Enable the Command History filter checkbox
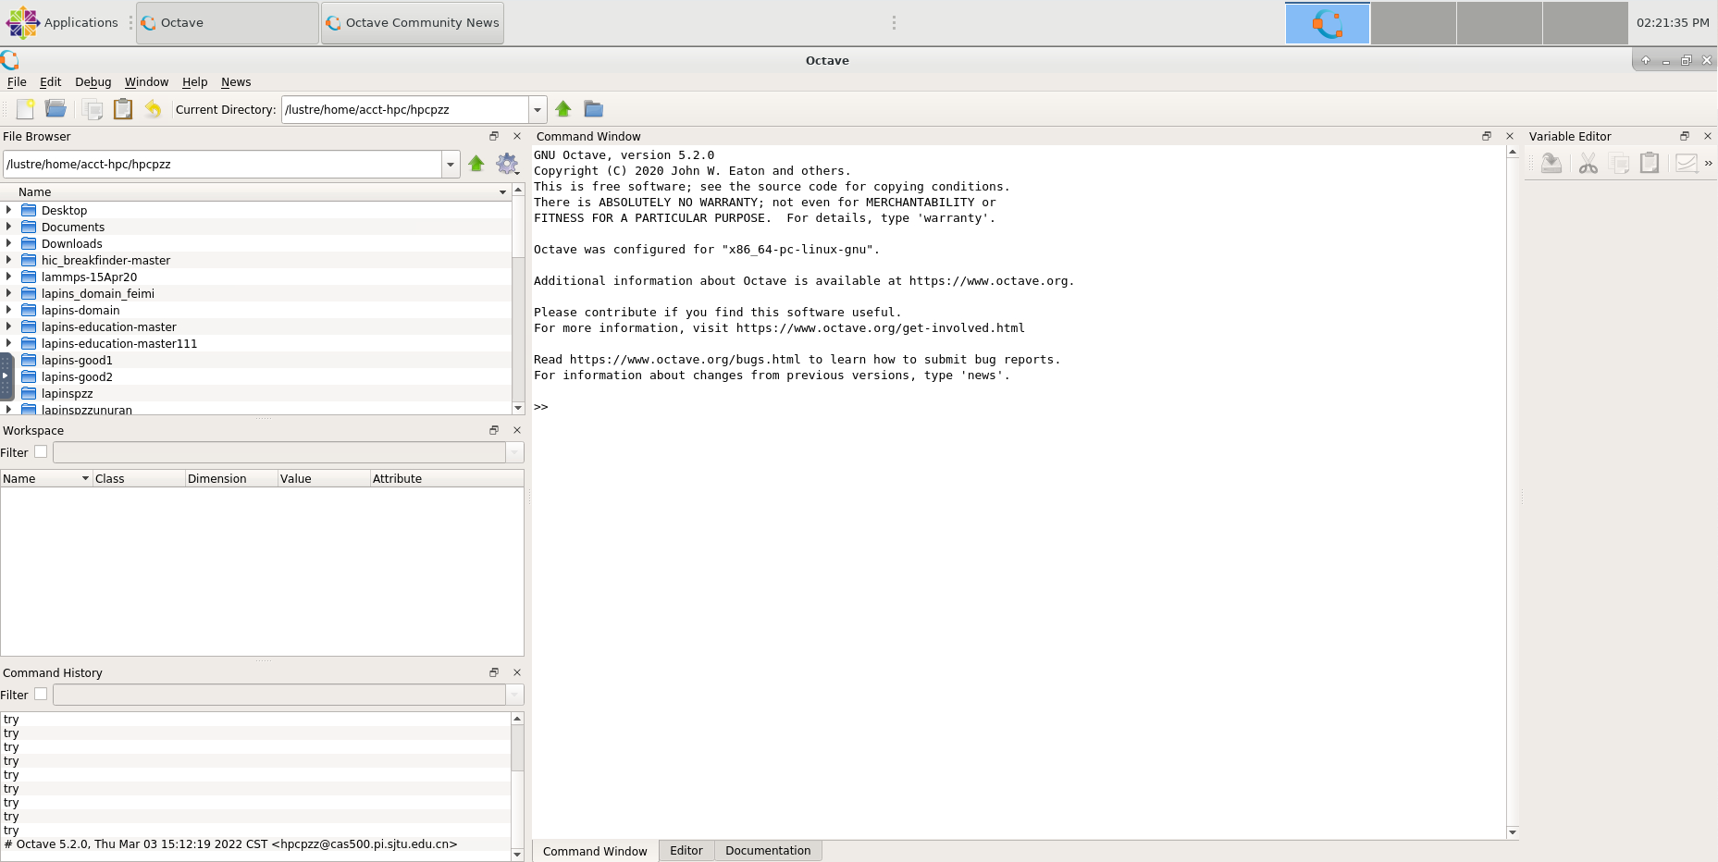 (x=41, y=695)
